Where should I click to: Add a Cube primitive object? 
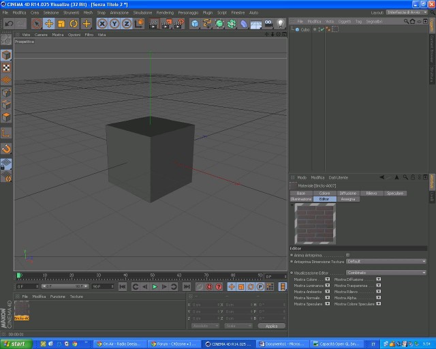click(x=195, y=24)
